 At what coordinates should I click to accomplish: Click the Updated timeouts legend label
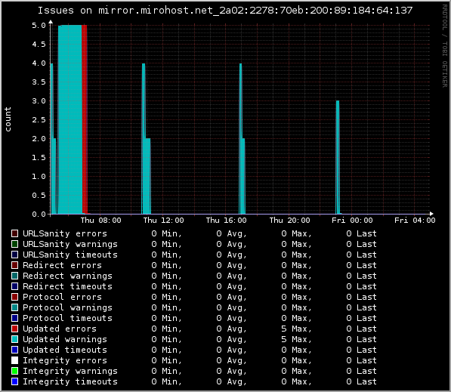(x=65, y=350)
